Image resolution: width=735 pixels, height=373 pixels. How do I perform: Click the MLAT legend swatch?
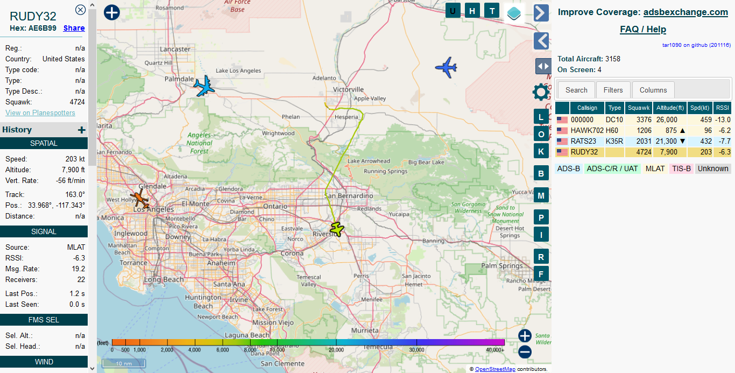(655, 168)
